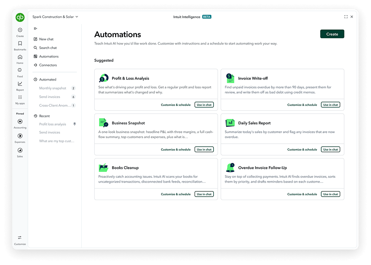Screen dimensions: 371x265
Task: Customize & schedule Daily Sales Report
Action: click(302, 150)
